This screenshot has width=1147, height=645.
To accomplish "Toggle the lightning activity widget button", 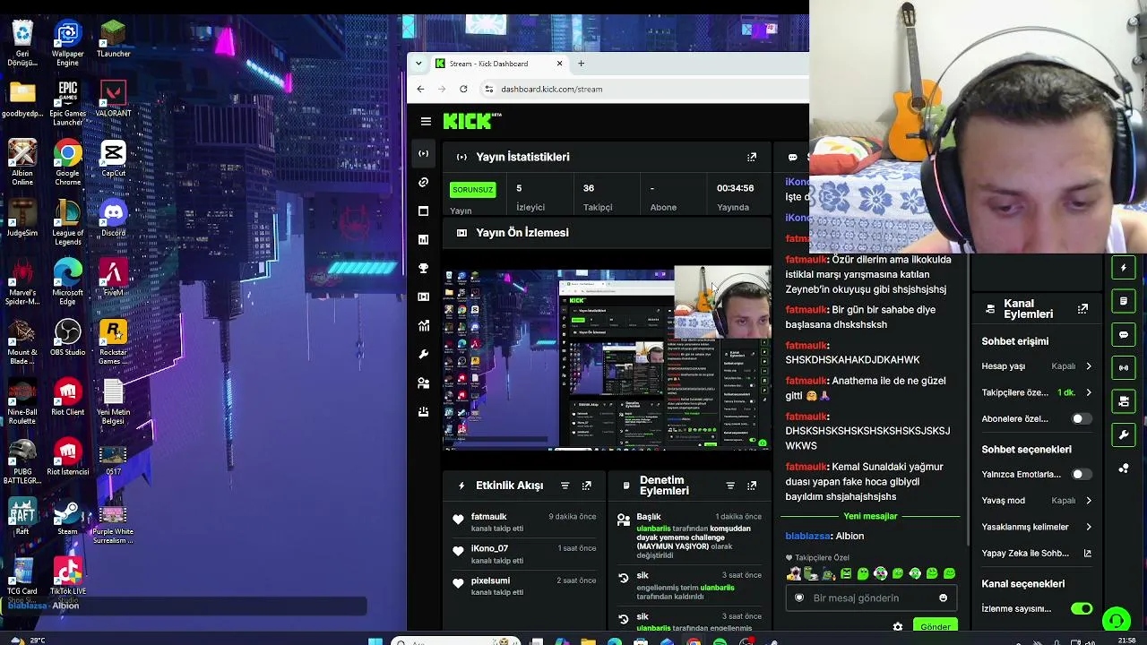I will [1124, 268].
